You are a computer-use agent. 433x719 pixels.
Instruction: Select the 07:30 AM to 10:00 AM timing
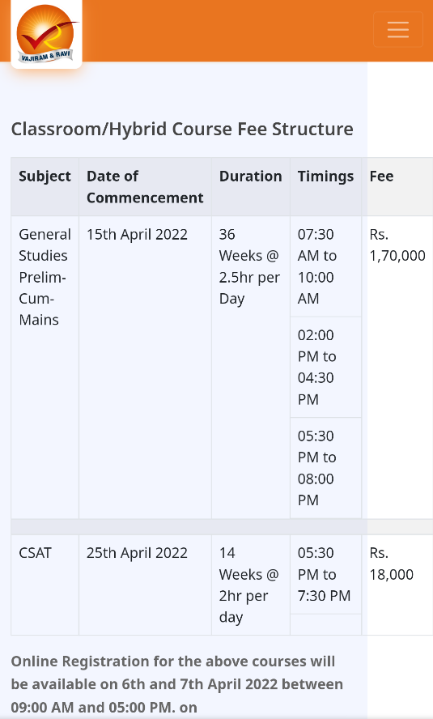326,266
